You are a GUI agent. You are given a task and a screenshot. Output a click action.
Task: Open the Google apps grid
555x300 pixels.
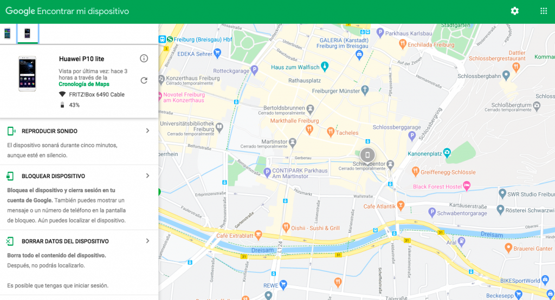[544, 11]
